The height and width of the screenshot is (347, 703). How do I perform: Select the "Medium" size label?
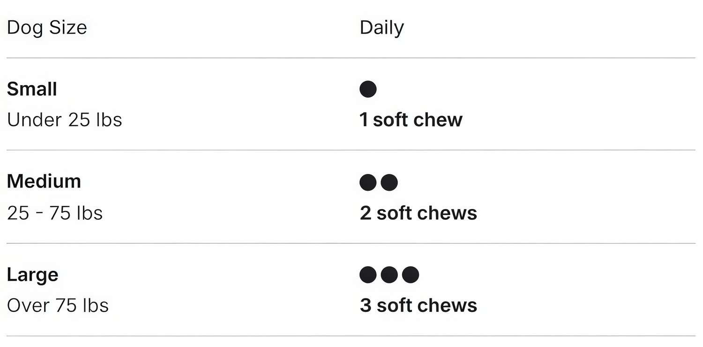pos(44,181)
